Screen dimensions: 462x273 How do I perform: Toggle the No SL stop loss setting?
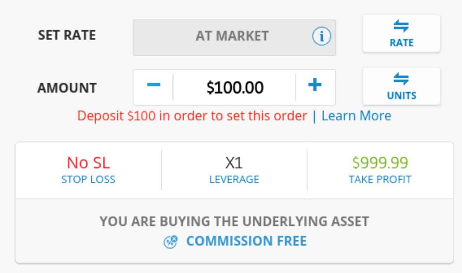[x=88, y=163]
